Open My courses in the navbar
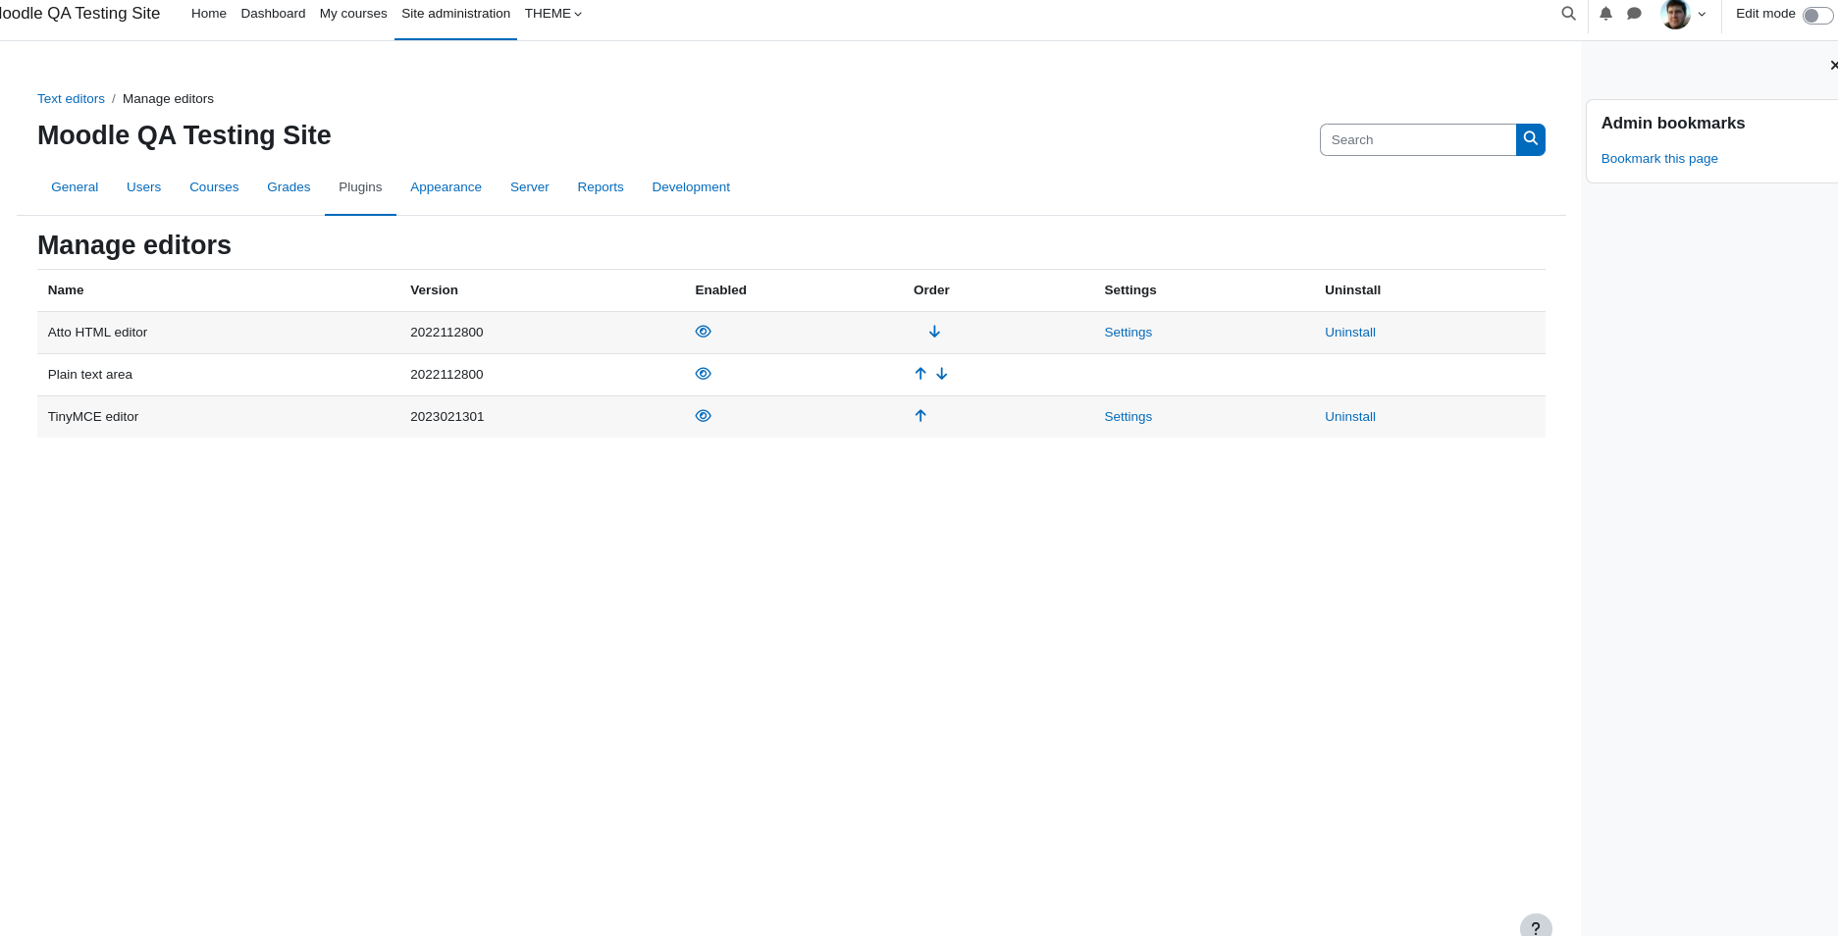 [353, 14]
